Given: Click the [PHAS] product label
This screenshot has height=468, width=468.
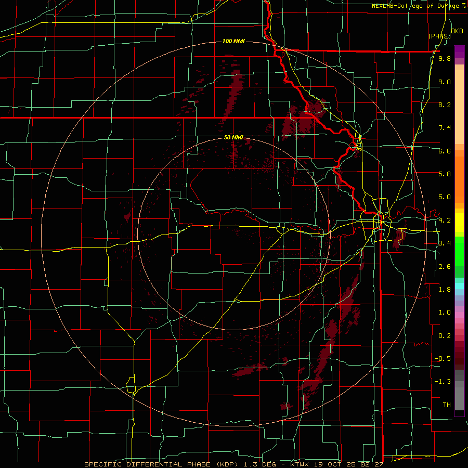Looking at the screenshot, I should [x=439, y=36].
